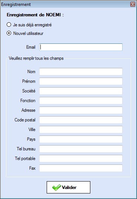Focus the Ville text field
Image resolution: width=137 pixels, height=199 pixels.
point(81,130)
